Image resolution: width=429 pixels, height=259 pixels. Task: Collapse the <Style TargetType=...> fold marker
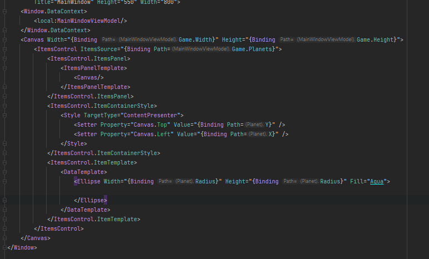coord(4,116)
